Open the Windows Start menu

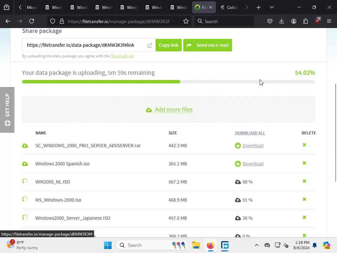click(108, 245)
